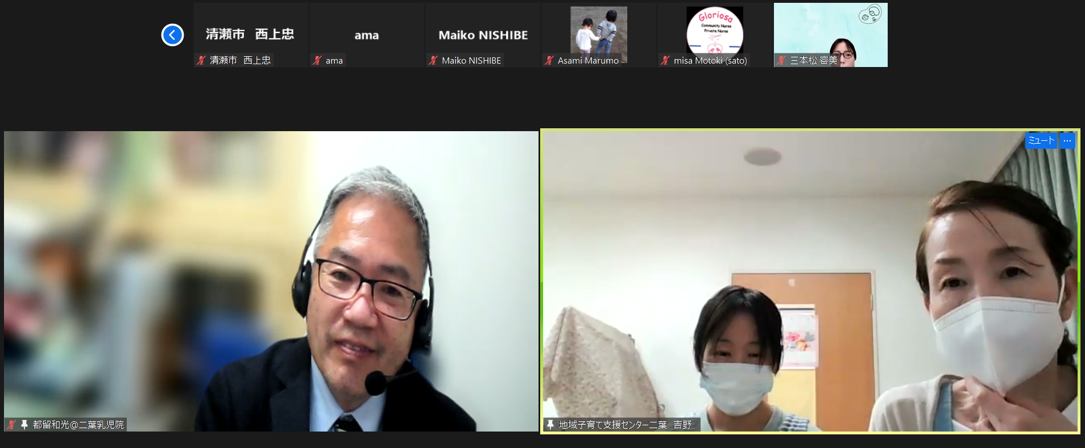
Task: Click muted mic icon on 都留和光@二葉乳児院 video
Action: pos(11,424)
